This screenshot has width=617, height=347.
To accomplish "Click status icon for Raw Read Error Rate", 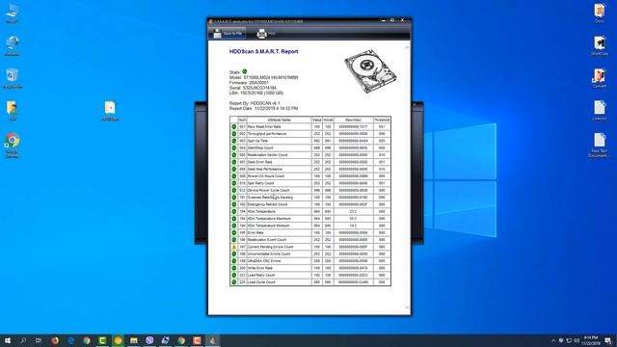I will coord(233,126).
